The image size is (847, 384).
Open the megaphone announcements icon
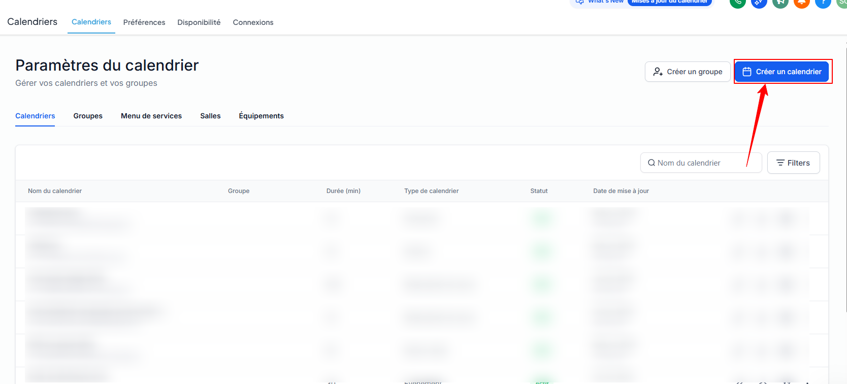[x=780, y=3]
